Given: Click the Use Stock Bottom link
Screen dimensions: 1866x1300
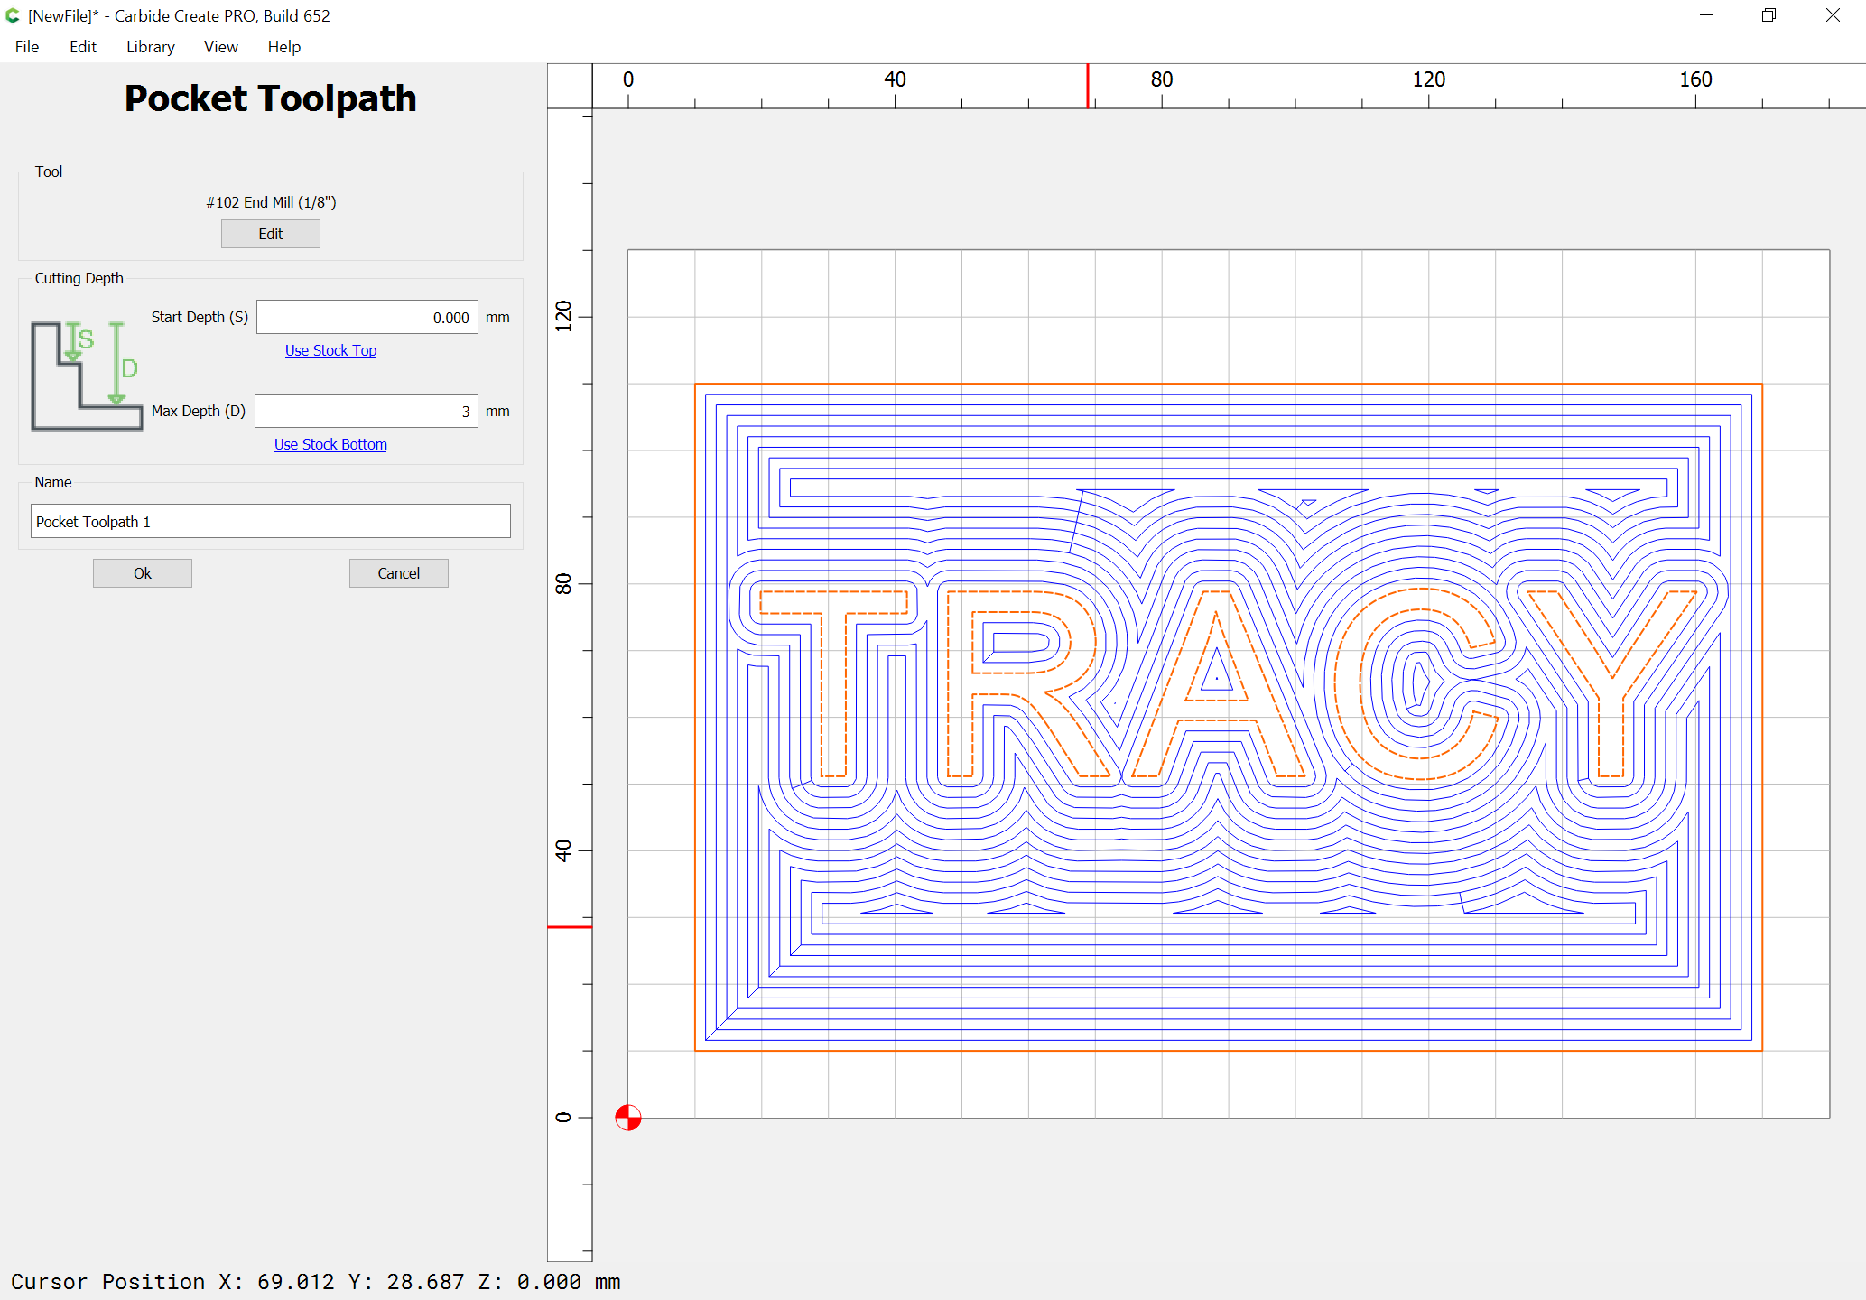Looking at the screenshot, I should click(330, 444).
